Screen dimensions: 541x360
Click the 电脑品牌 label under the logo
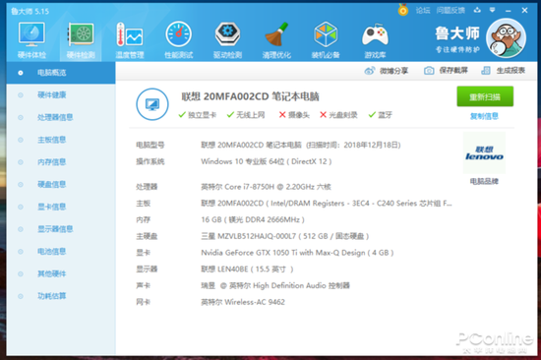(484, 181)
